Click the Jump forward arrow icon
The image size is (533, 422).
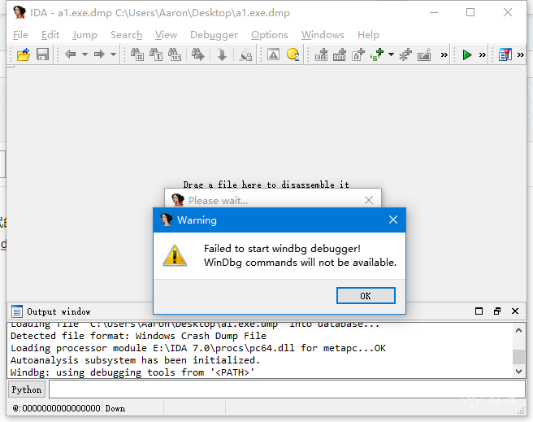[x=99, y=54]
